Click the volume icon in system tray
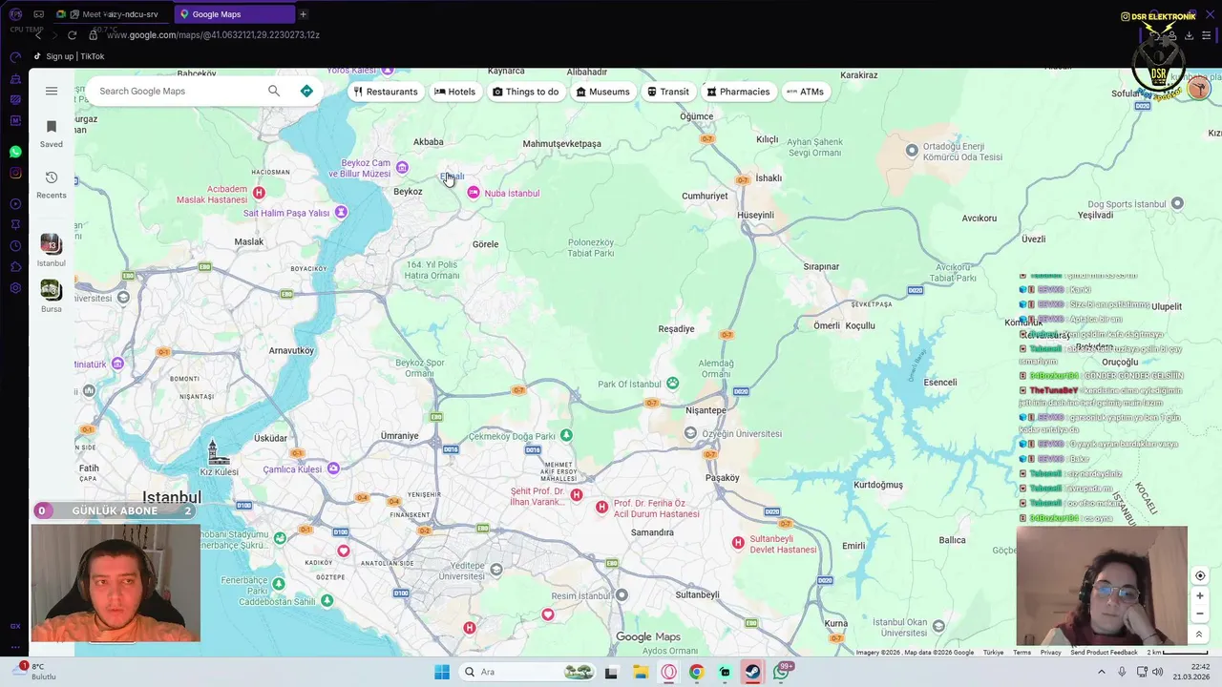The height and width of the screenshot is (687, 1222). (x=1157, y=672)
